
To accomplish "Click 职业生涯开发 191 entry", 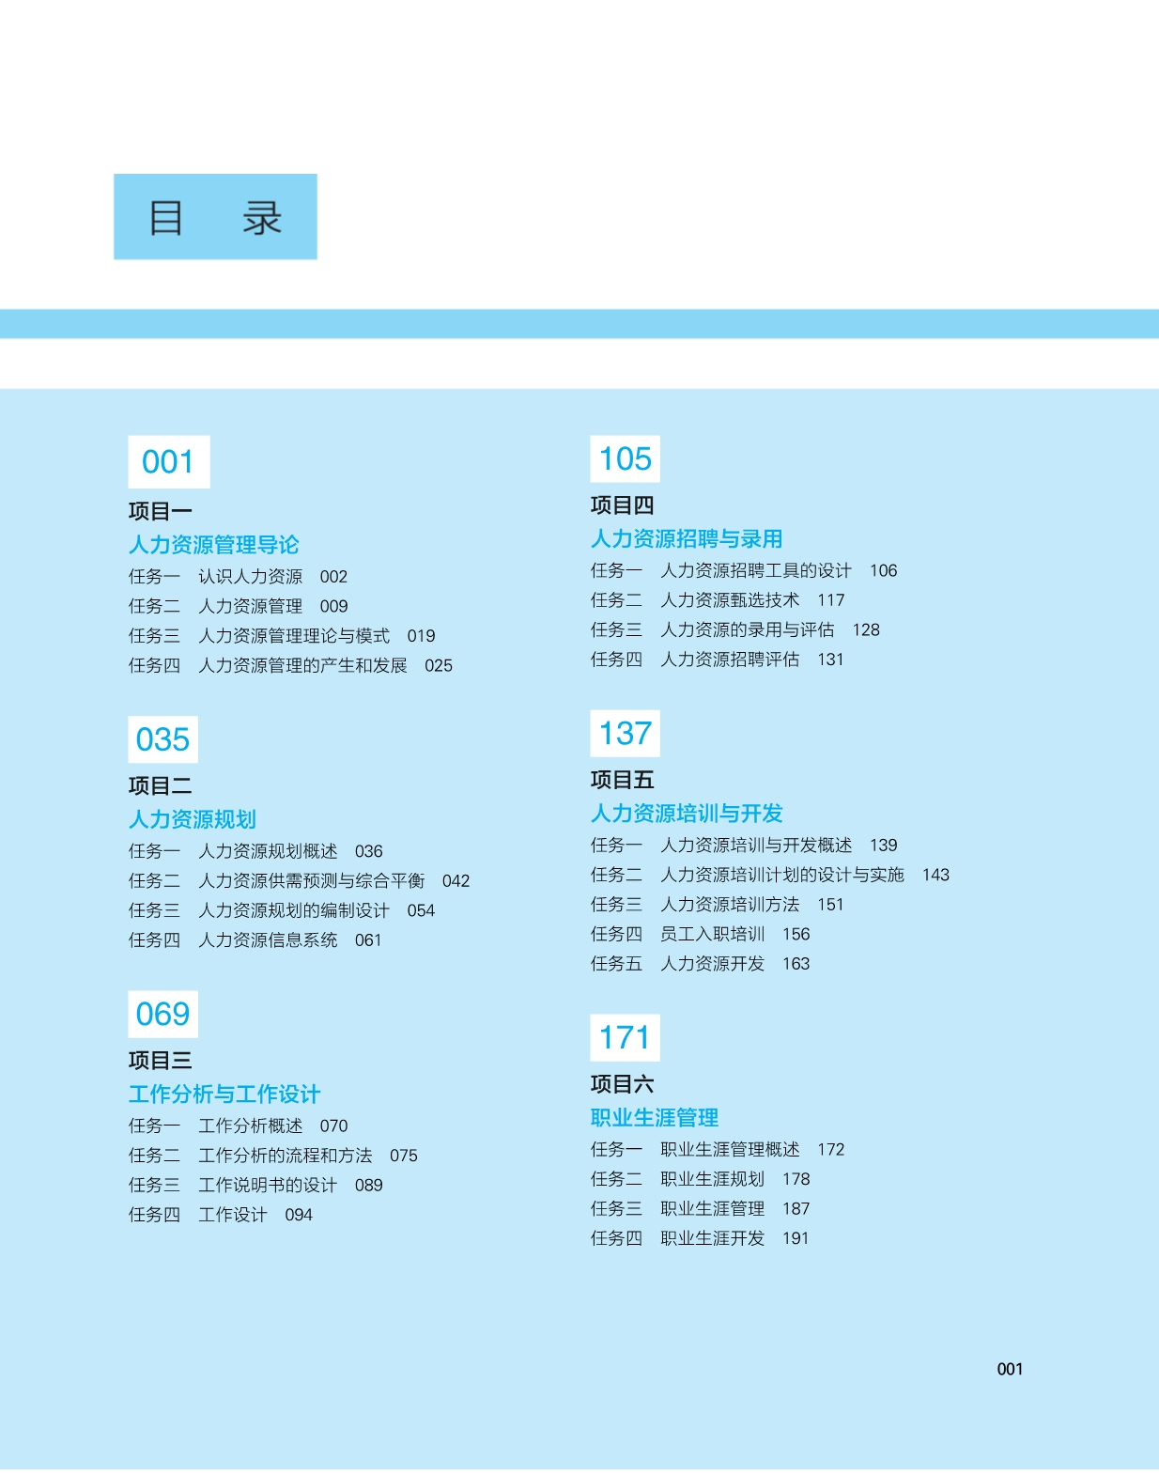I will coord(700,1238).
